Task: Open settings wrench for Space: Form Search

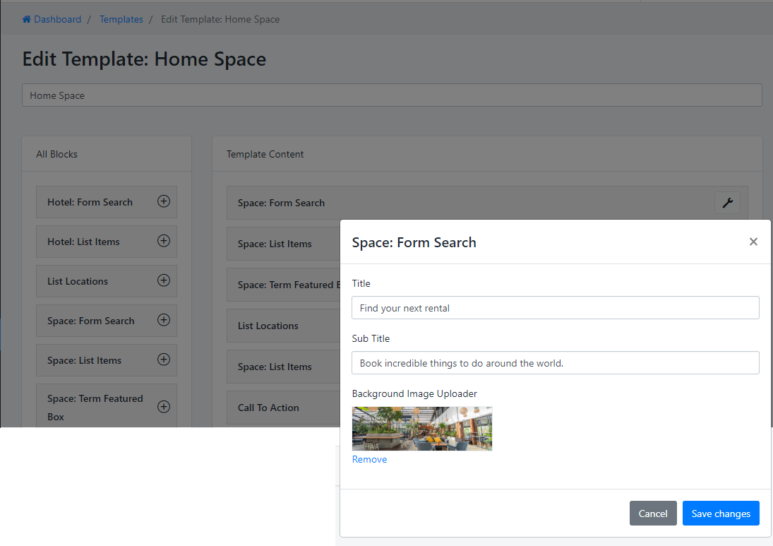Action: pos(727,203)
